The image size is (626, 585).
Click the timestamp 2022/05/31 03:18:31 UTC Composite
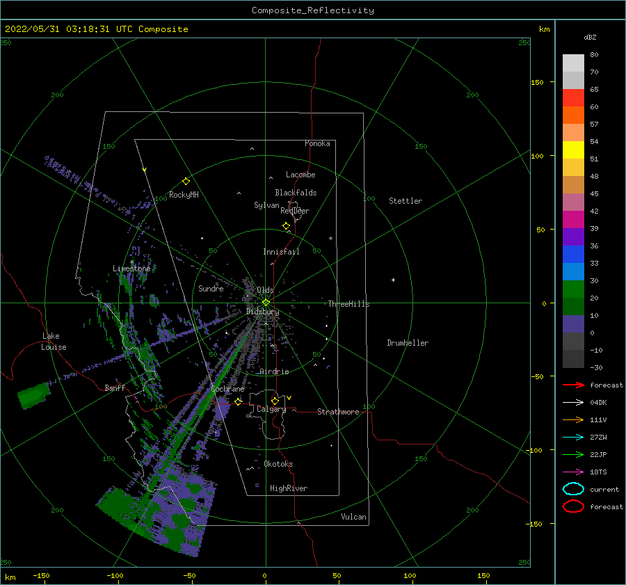coord(96,29)
